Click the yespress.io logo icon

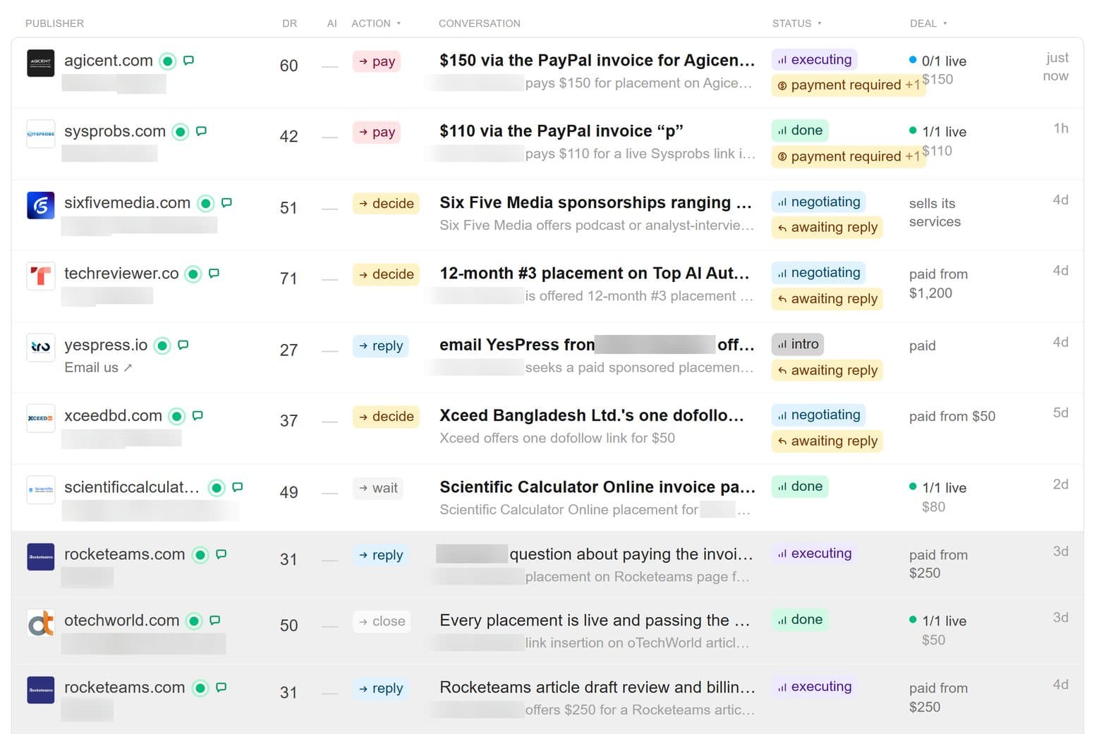point(40,348)
